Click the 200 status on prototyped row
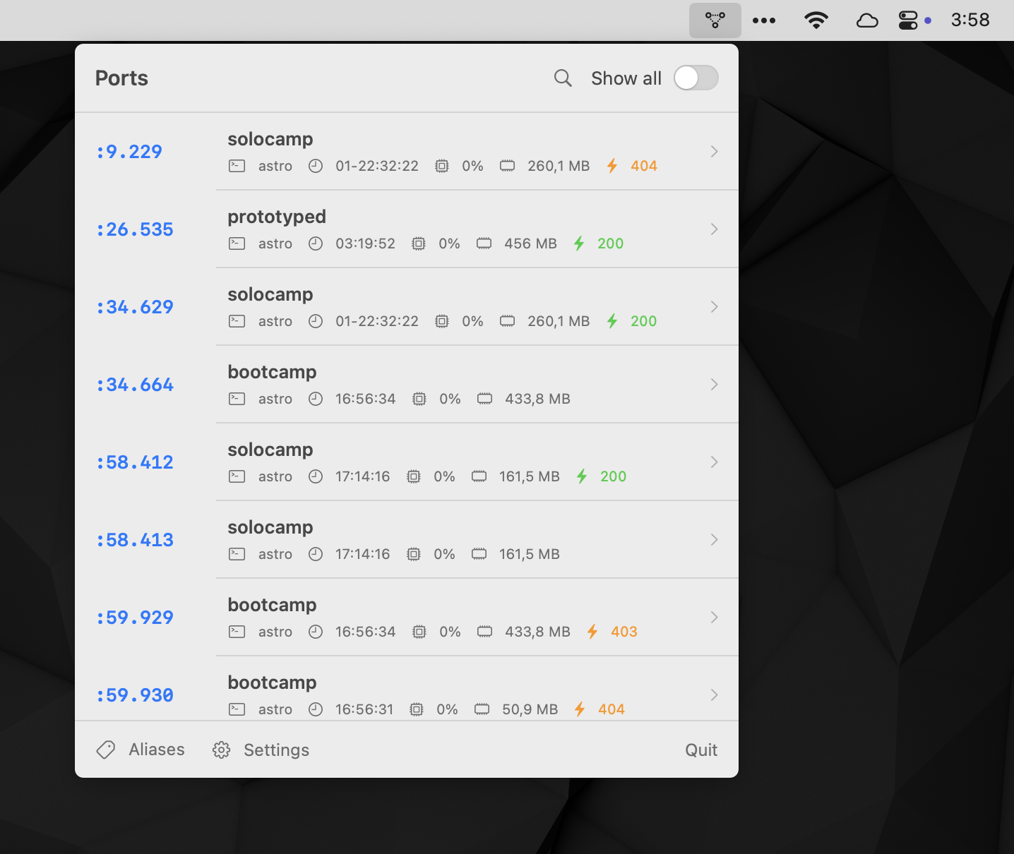Screen dimensions: 1014x854 [611, 243]
